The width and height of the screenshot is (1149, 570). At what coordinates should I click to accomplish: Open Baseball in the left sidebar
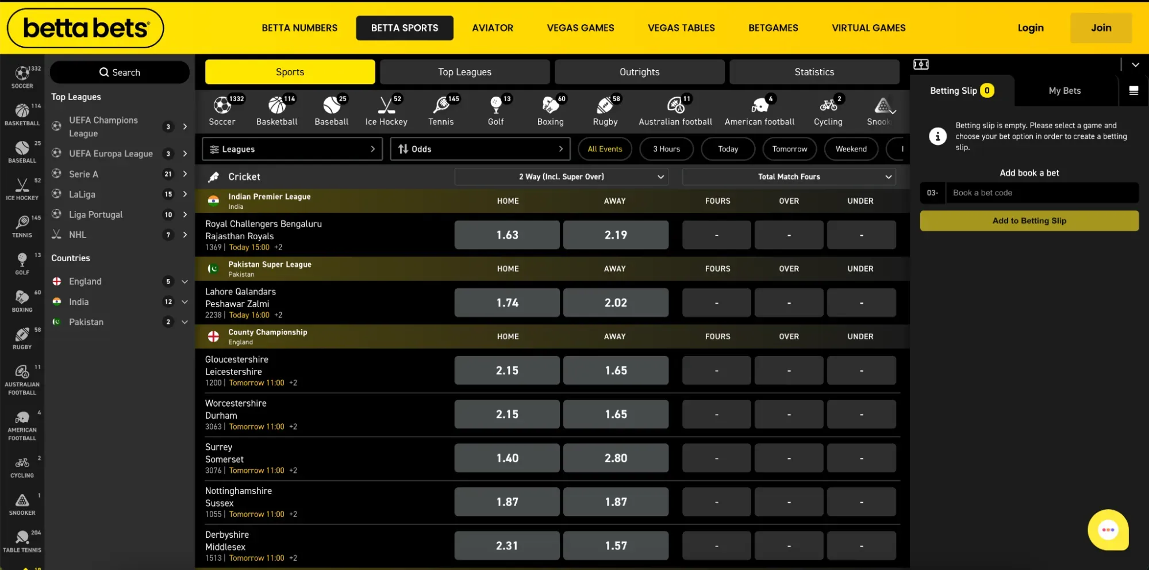(x=22, y=152)
